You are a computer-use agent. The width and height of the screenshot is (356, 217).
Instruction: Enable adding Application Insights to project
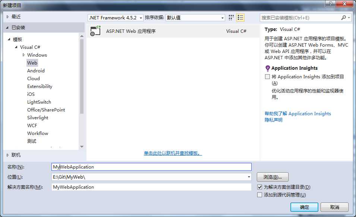click(267, 76)
